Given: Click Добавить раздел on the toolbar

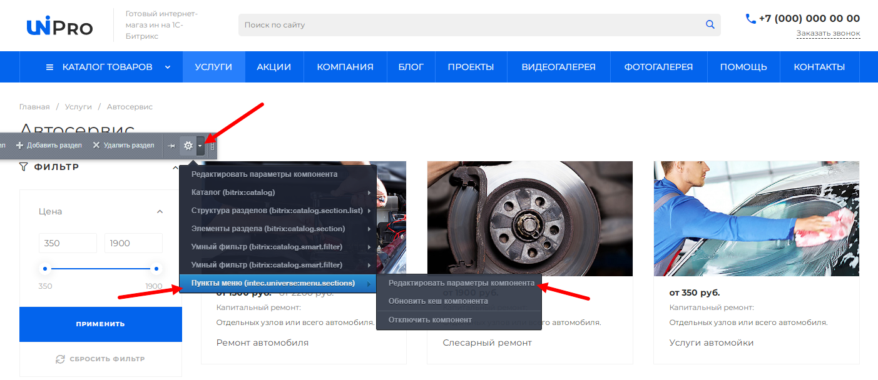Looking at the screenshot, I should click(x=49, y=146).
